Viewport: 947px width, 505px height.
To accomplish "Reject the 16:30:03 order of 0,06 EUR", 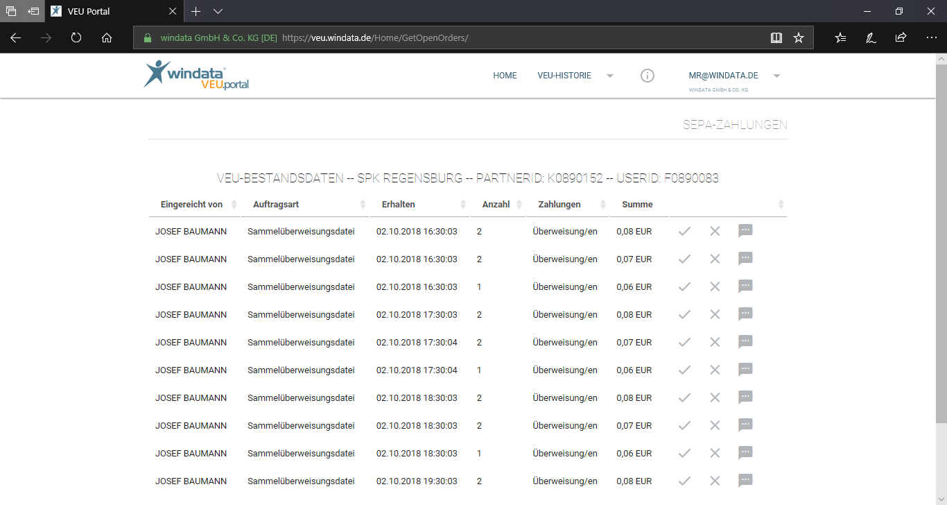I will point(715,286).
